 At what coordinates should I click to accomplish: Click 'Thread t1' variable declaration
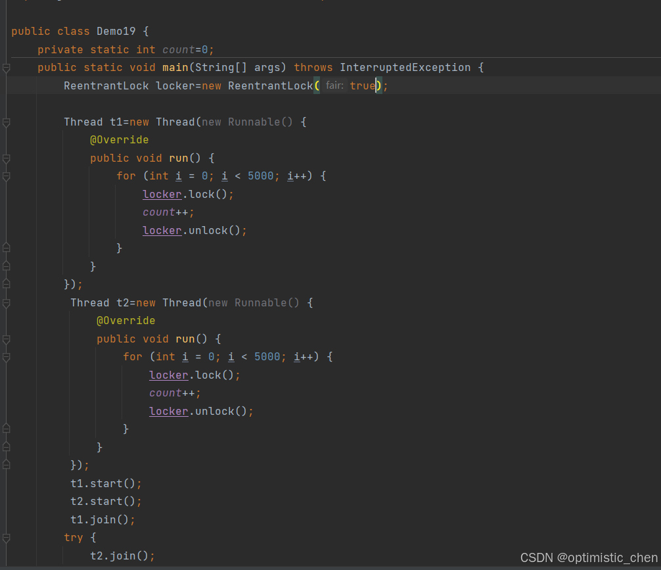(x=93, y=122)
